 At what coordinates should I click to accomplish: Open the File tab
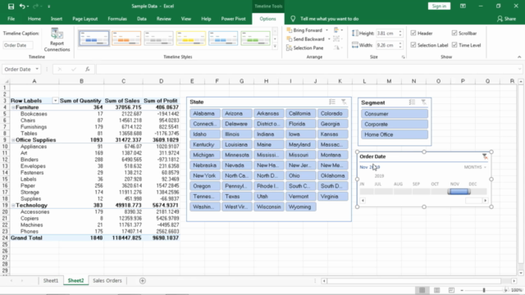[x=11, y=19]
